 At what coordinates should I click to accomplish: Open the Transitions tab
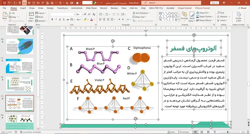[x=62, y=8]
